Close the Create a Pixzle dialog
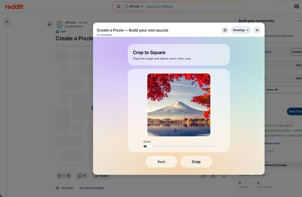 click(x=257, y=30)
